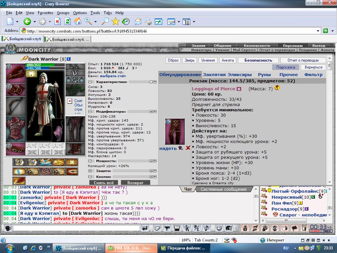Open the Favorites menu
This screenshot has width=337, height=253.
pos(45,13)
